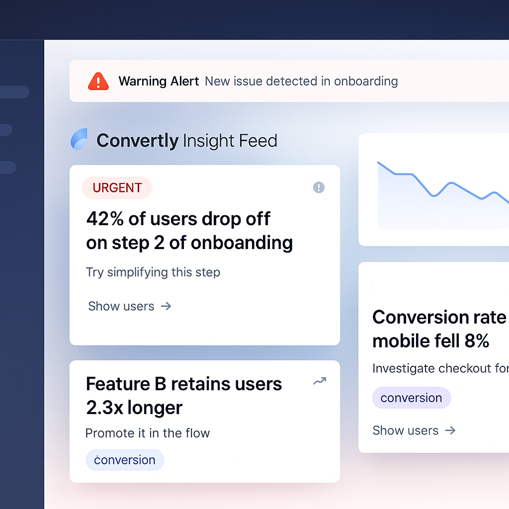Select the top sidebar placeholder item

pos(14,92)
